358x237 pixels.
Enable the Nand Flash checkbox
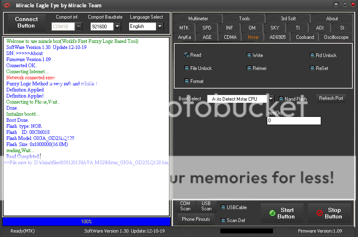coord(281,99)
